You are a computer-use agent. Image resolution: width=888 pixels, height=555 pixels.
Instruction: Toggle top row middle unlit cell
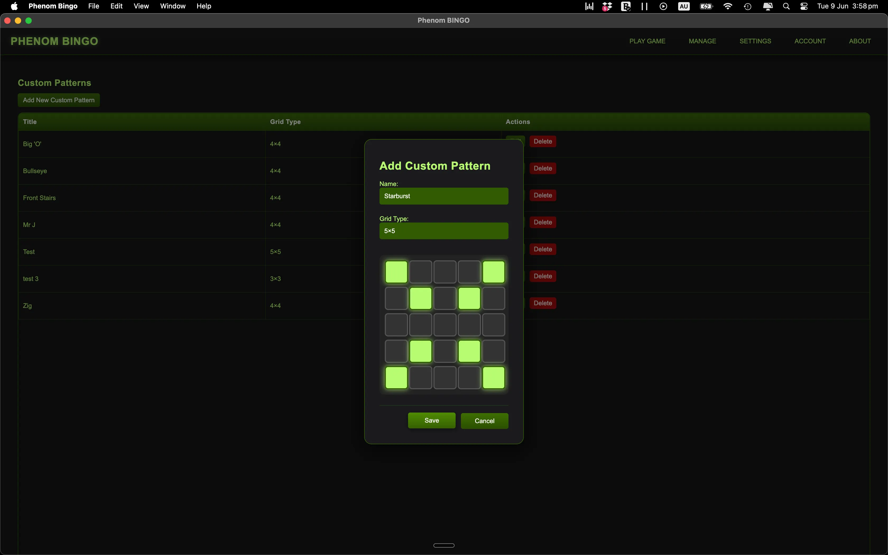445,272
